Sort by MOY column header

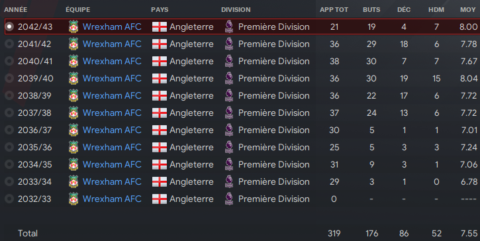click(x=468, y=10)
